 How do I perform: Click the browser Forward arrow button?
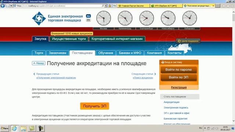tap(7, 6)
